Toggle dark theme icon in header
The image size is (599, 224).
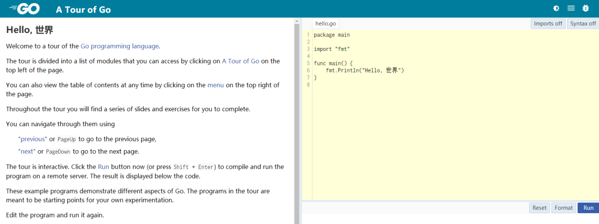click(x=557, y=8)
